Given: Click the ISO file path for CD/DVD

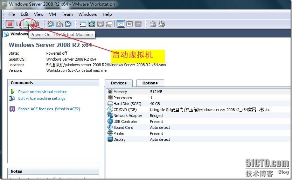Looking at the screenshot, I should (x=210, y=110).
